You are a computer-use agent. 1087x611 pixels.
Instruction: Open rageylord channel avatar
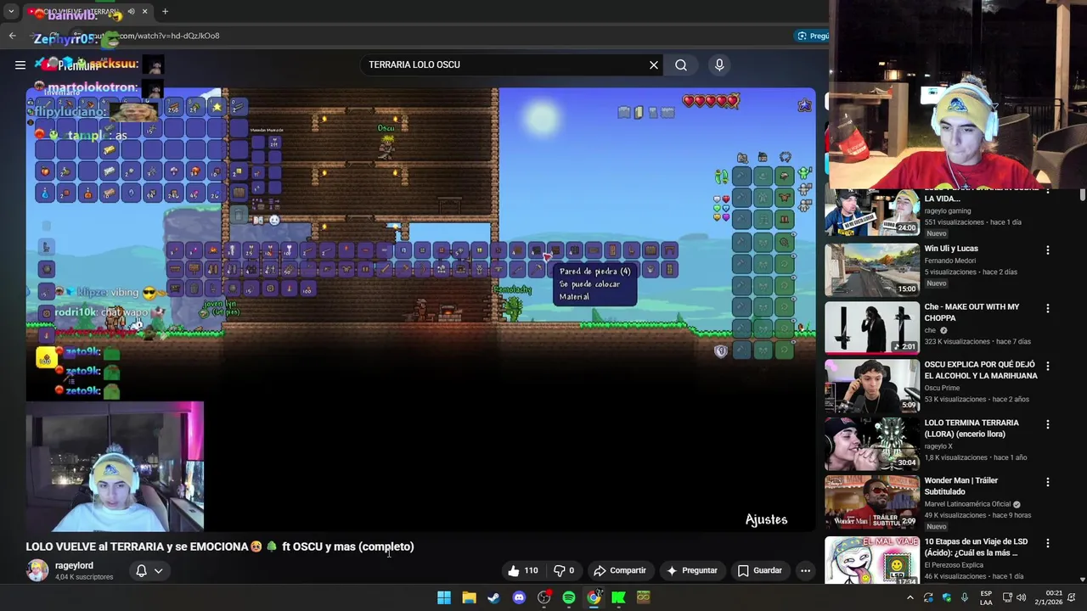pyautogui.click(x=37, y=570)
